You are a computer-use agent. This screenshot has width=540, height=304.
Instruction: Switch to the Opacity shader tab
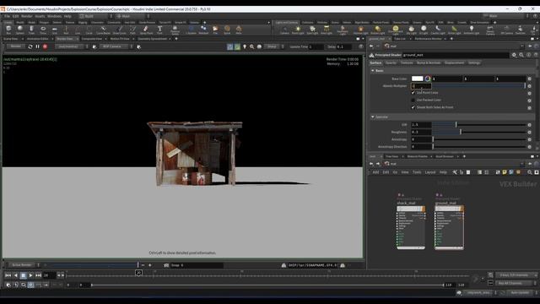tap(391, 62)
